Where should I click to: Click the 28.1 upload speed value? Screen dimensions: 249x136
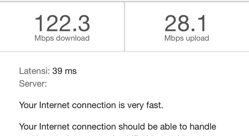tap(186, 23)
